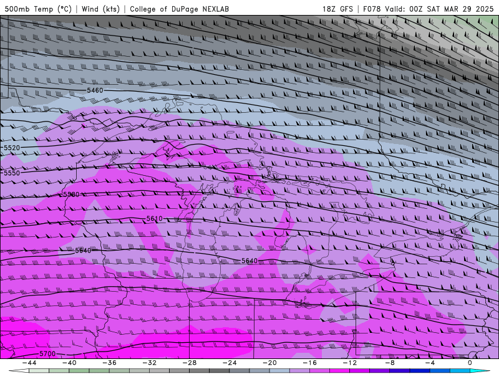
Task: Click the 0 color scale value
Action: 470,363
